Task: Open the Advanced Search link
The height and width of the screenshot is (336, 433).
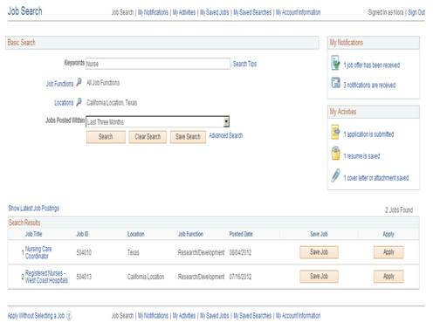Action: [x=226, y=135]
